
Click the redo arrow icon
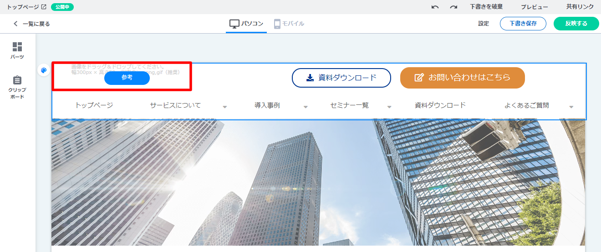click(x=453, y=7)
